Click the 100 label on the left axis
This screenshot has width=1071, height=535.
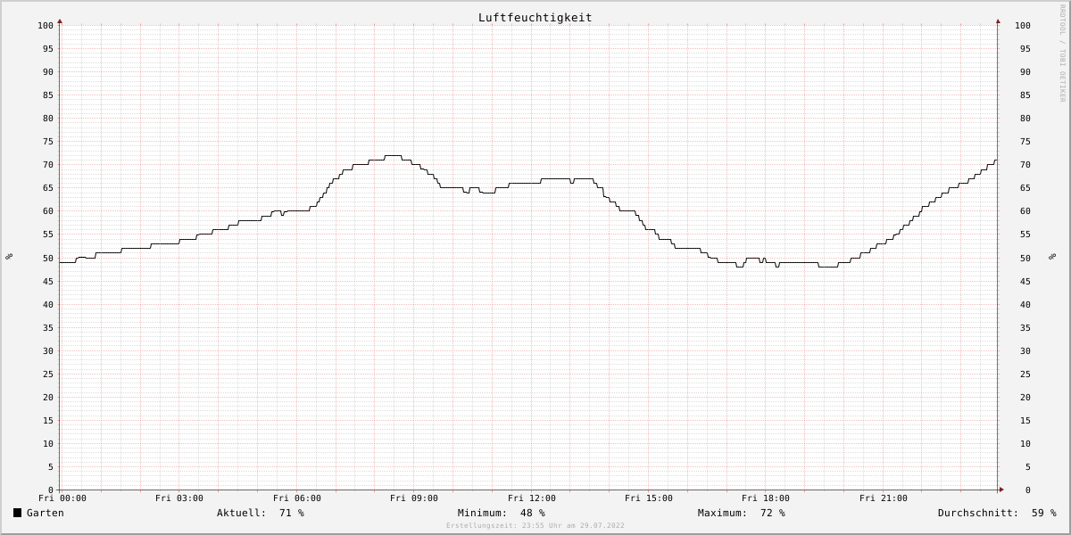tap(46, 26)
